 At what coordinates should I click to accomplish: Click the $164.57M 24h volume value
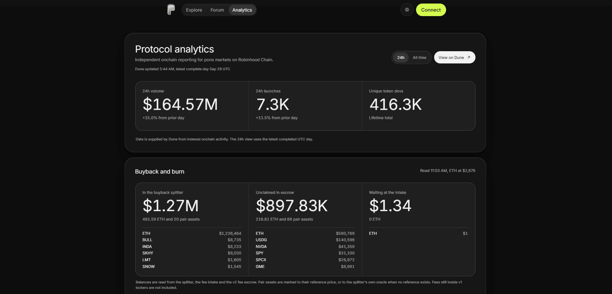point(180,104)
